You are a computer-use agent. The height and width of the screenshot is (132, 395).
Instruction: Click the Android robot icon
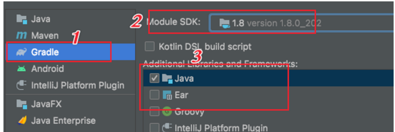click(22, 69)
